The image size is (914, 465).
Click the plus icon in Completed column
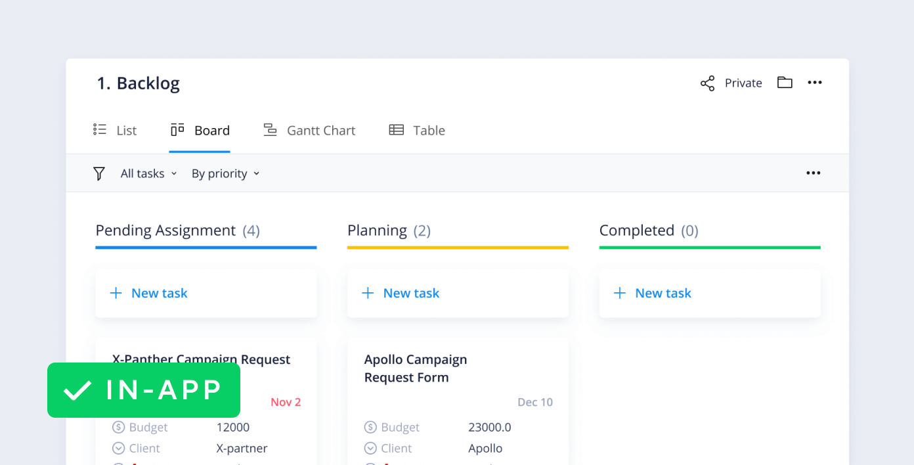[619, 294]
